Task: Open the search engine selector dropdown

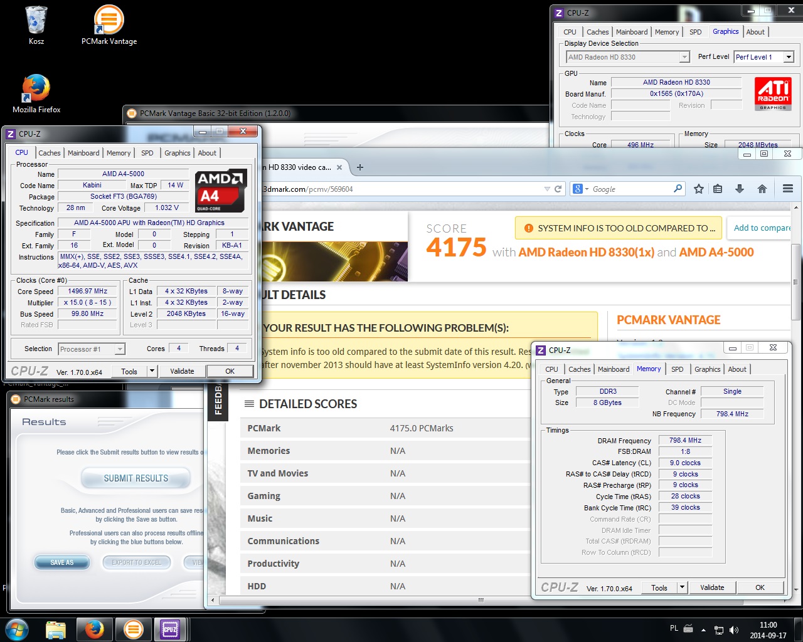Action: click(581, 189)
